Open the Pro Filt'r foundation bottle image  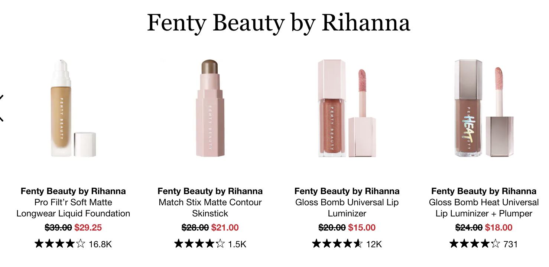73,108
